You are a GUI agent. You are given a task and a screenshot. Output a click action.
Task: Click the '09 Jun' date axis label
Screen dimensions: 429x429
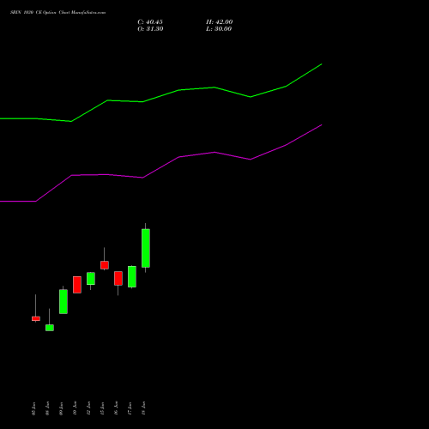pos(61,408)
